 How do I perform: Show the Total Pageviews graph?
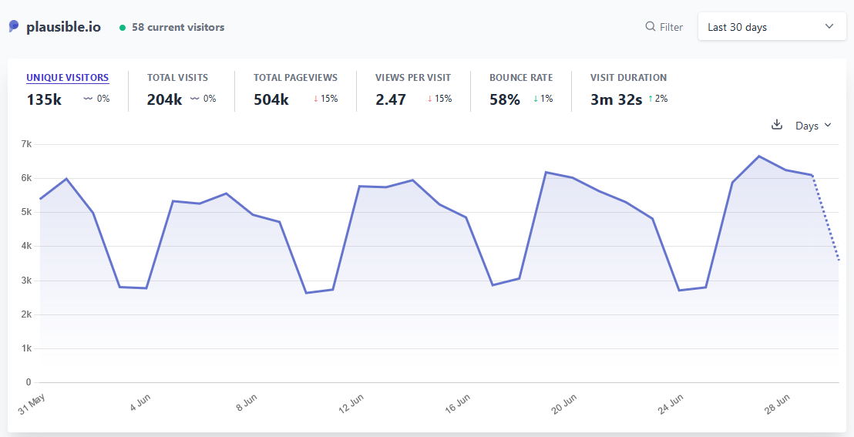pyautogui.click(x=295, y=78)
